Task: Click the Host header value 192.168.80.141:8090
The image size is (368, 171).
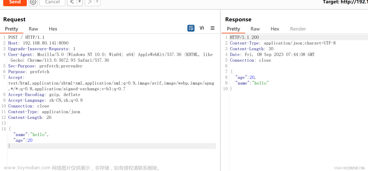Action: (46, 43)
